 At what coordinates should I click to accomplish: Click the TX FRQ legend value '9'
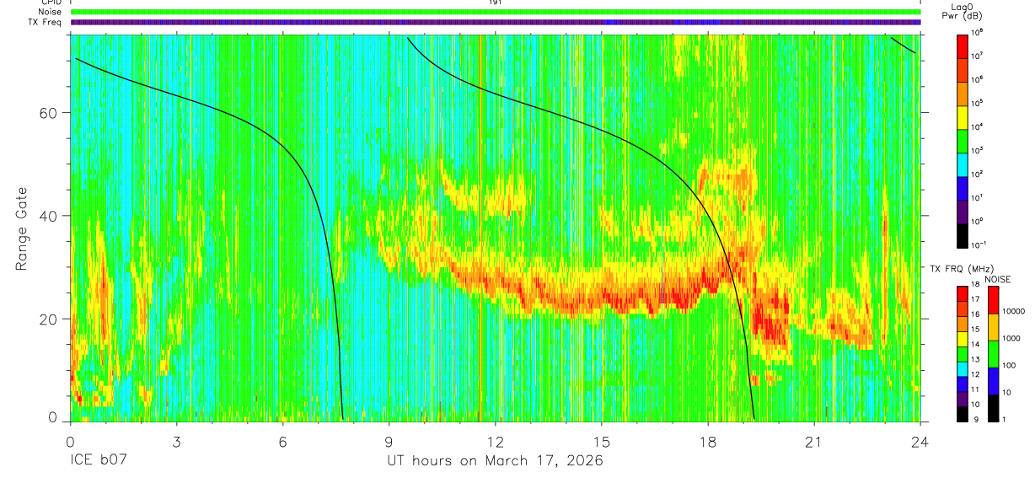coord(978,419)
